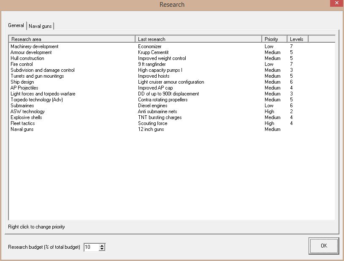Click the Improved AP cap entry
344x261 pixels.
click(x=155, y=88)
